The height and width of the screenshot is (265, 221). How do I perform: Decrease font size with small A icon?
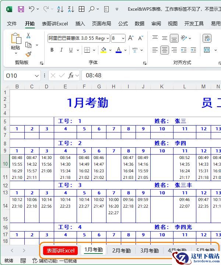(x=140, y=38)
